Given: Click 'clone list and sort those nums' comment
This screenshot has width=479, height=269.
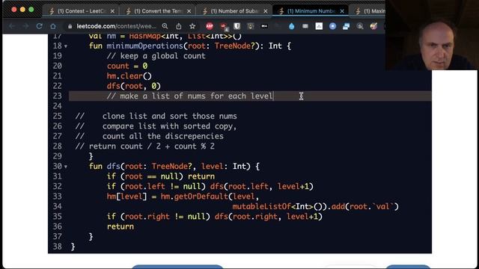Looking at the screenshot, I should pos(170,117).
